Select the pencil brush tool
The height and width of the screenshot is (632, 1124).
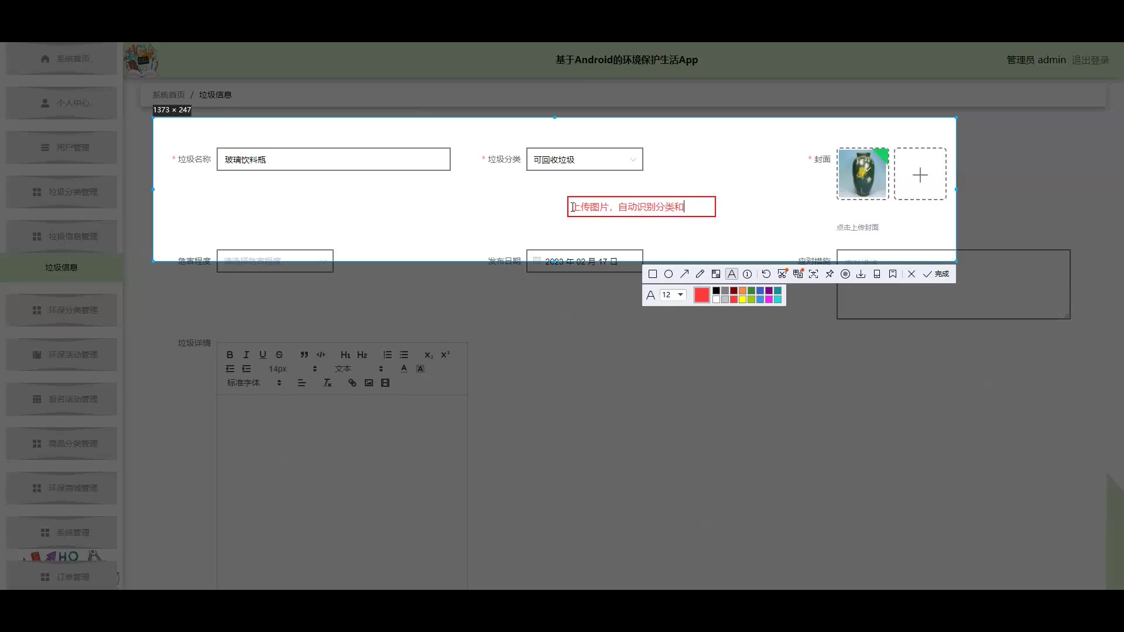700,274
